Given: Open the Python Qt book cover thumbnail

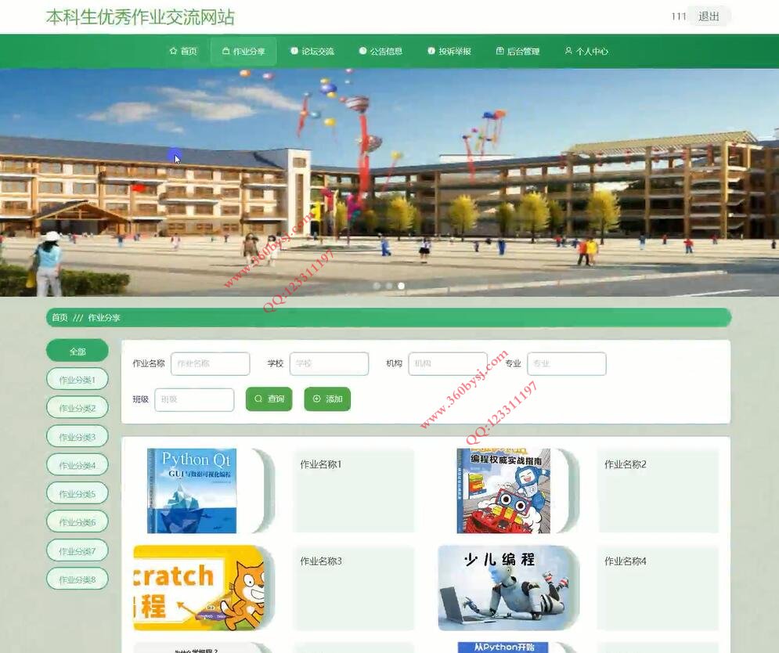Looking at the screenshot, I should point(192,490).
